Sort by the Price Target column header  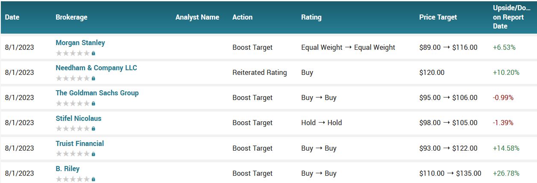pos(438,17)
